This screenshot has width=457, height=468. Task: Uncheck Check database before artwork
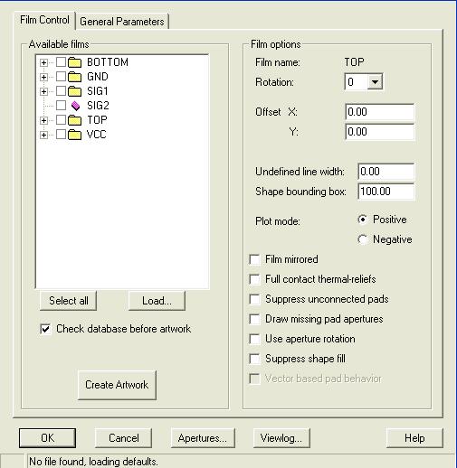45,329
